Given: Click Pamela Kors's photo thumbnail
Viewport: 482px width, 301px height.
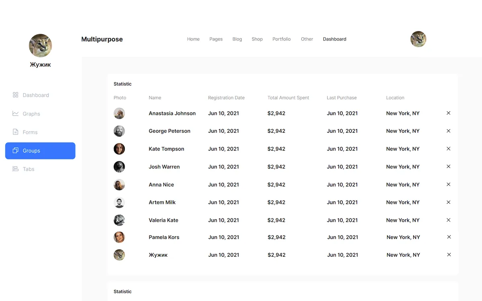Looking at the screenshot, I should point(119,237).
